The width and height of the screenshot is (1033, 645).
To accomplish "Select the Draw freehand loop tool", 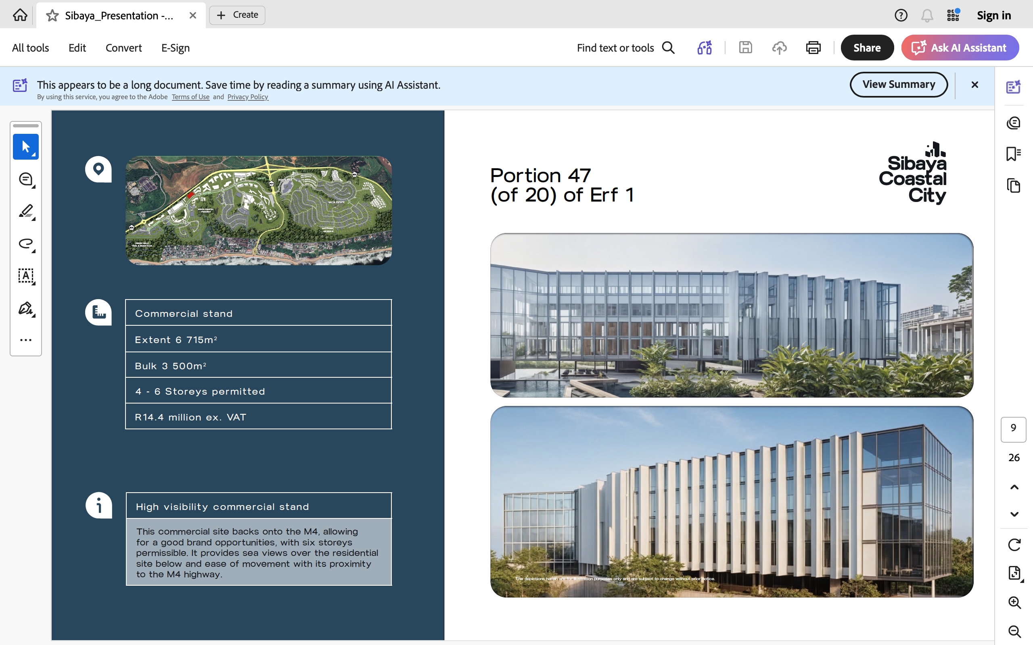I will [25, 243].
